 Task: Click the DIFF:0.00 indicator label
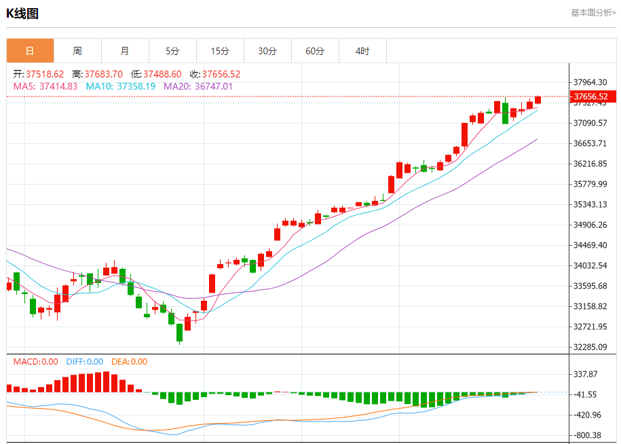[85, 362]
